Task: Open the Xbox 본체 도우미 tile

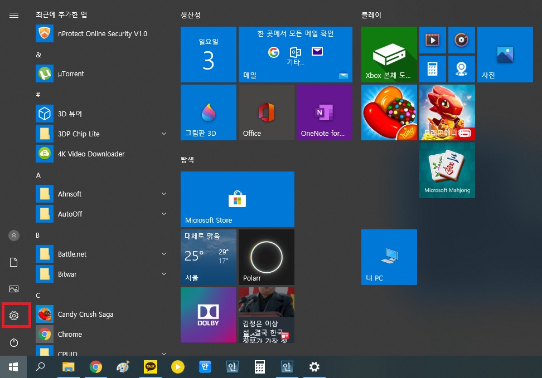Action: tap(389, 55)
